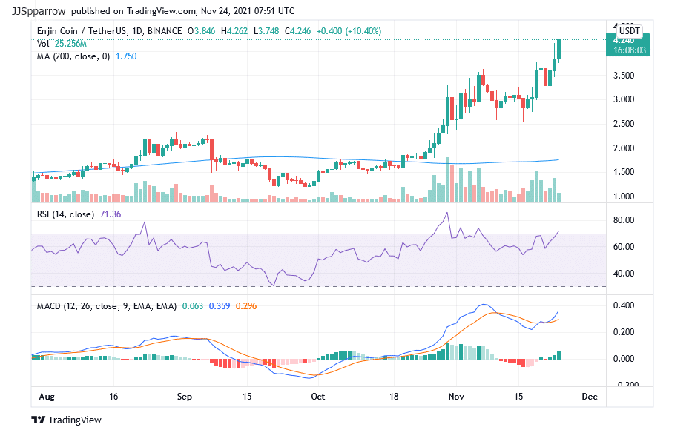
Task: Click the 0.000 MACD axis label
Action: click(624, 359)
